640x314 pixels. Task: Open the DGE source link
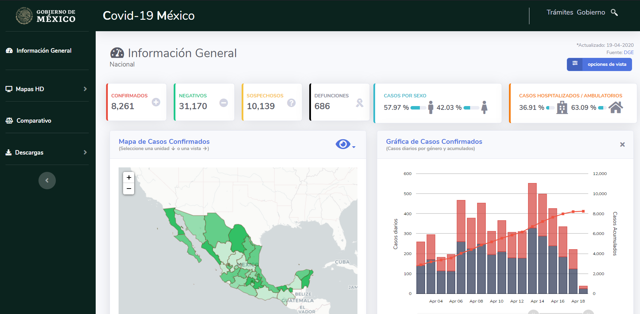coord(629,52)
